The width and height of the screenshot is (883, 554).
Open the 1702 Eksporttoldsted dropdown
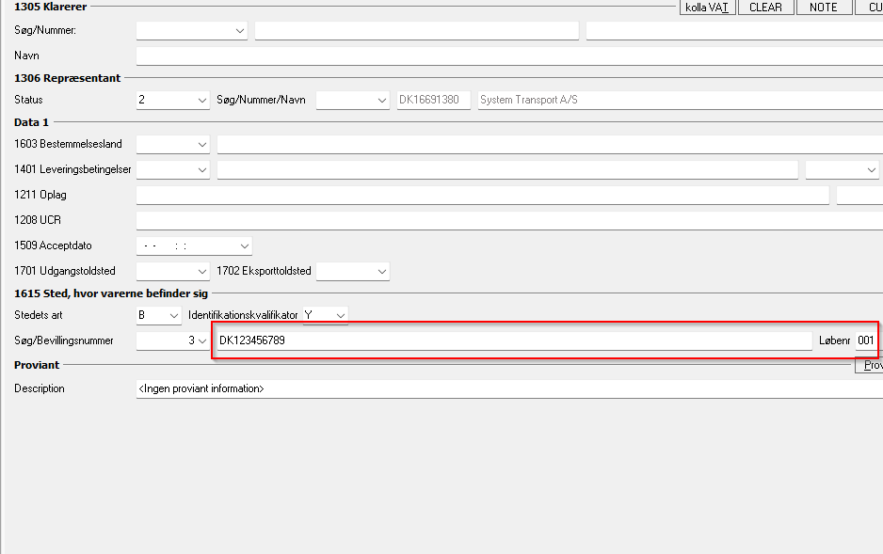[x=381, y=272]
